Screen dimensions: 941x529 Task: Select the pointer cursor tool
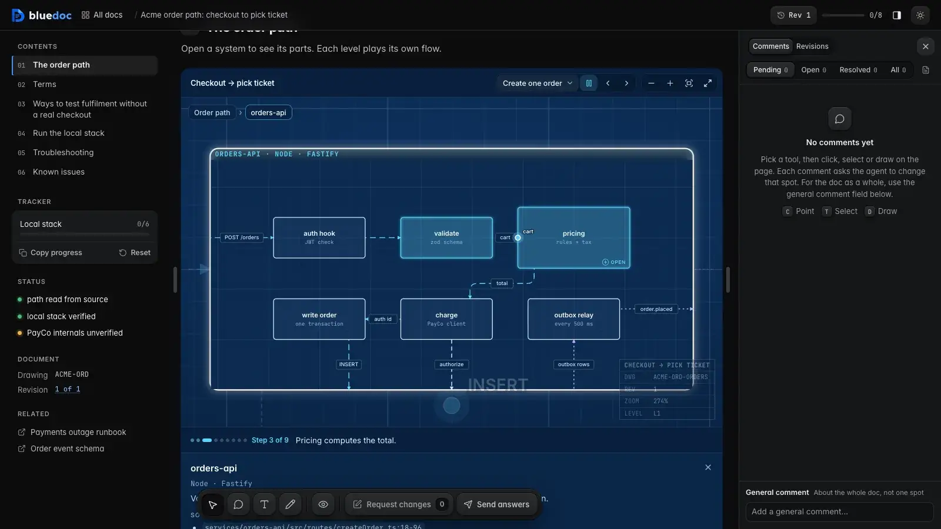[x=212, y=504]
